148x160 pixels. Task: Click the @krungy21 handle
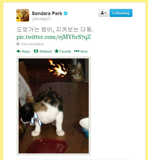(x=41, y=19)
